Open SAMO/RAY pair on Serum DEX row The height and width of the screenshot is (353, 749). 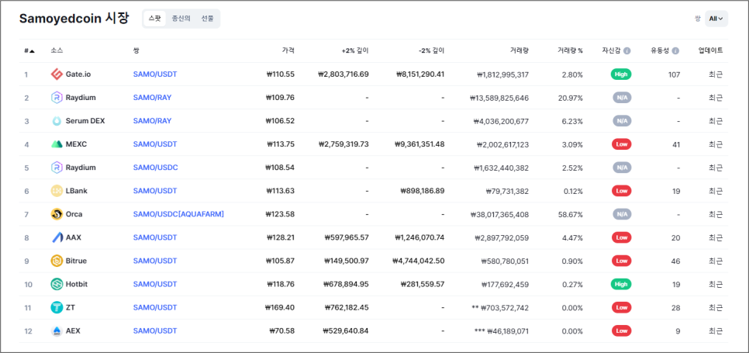[152, 121]
